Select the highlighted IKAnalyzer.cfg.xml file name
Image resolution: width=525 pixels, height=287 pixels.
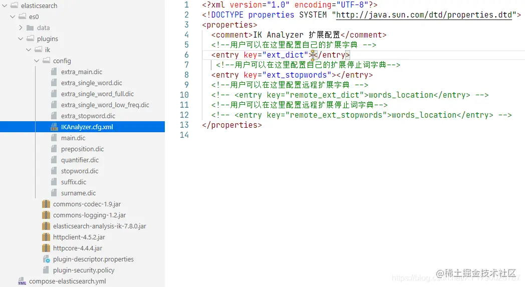[87, 127]
